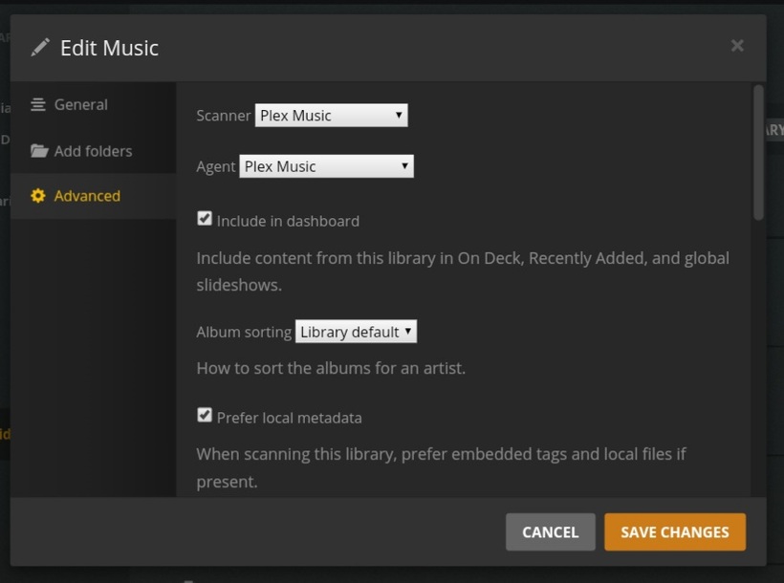Viewport: 784px width, 583px height.
Task: Select the Advanced tab
Action: pyautogui.click(x=87, y=196)
